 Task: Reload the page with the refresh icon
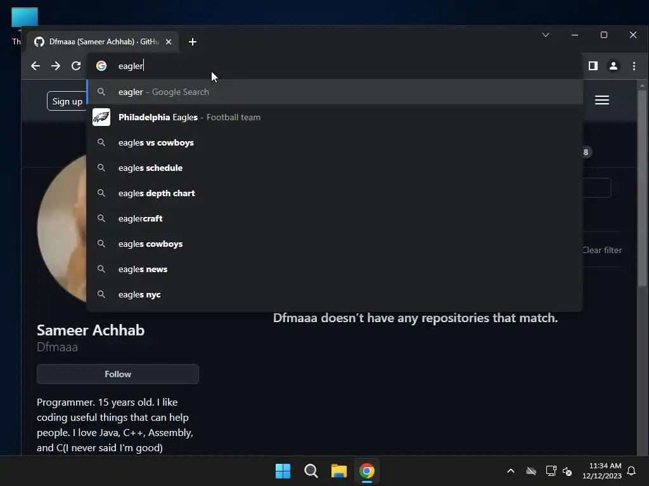(x=76, y=66)
